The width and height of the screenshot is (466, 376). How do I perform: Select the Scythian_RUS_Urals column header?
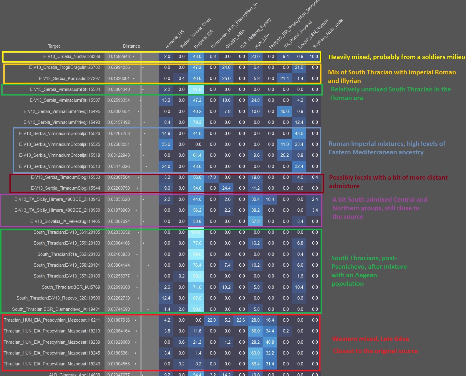[x=327, y=34]
